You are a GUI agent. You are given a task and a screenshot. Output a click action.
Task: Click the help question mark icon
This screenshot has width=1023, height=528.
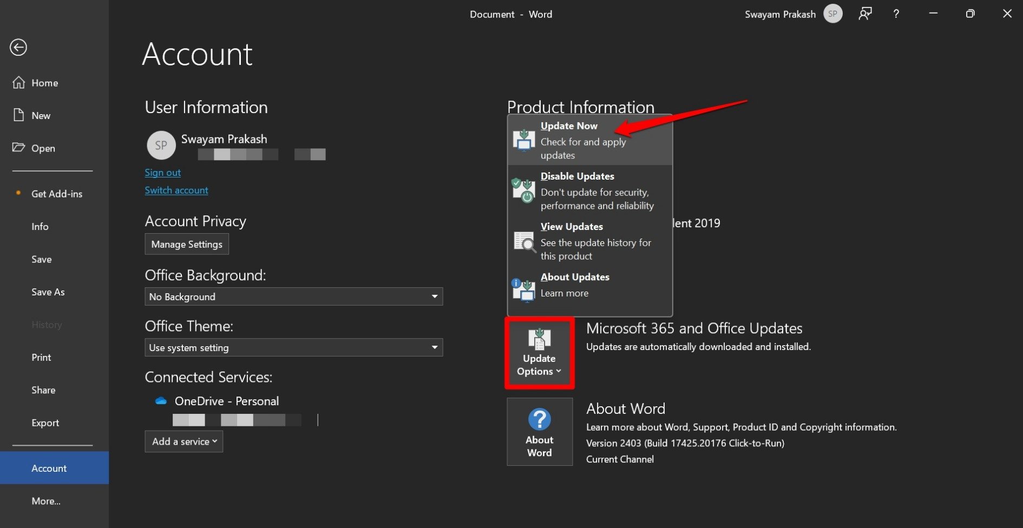coord(896,14)
